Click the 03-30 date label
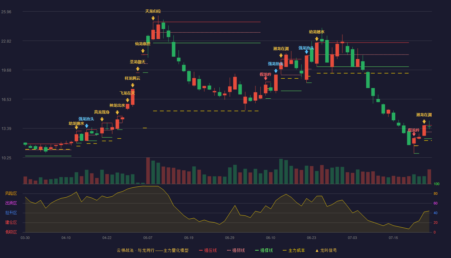Viewport: 451px width, 258px height. [25, 238]
